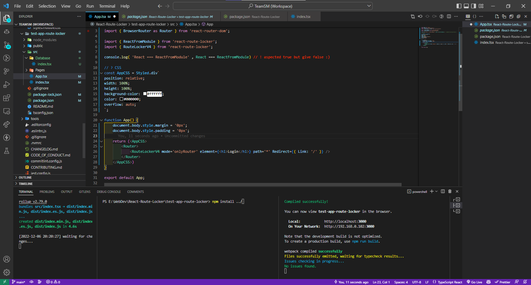Click the #ffffff white color swatch
The width and height of the screenshot is (531, 285).
point(145,94)
